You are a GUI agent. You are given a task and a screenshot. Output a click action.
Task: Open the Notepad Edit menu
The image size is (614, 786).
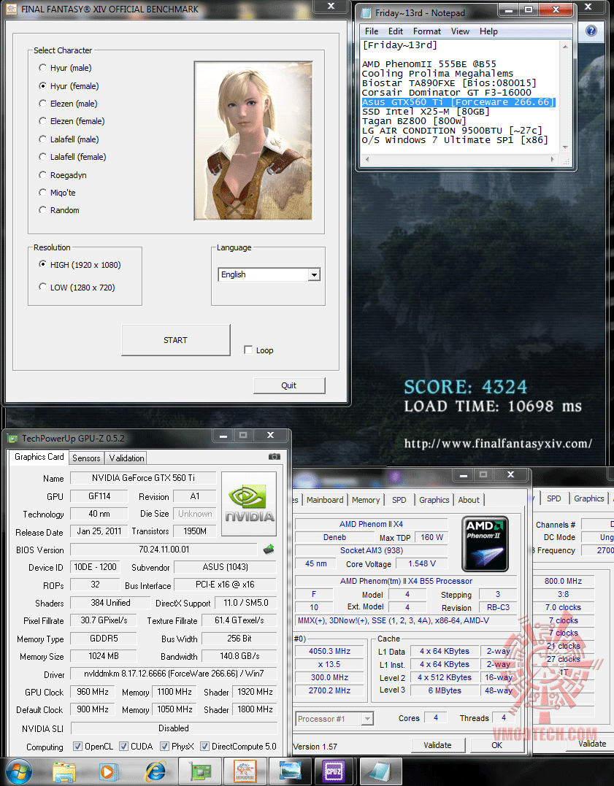395,31
